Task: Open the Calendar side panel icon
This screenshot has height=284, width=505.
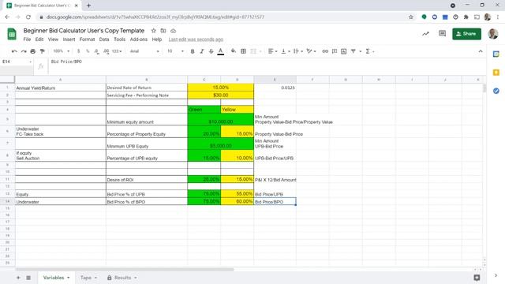Action: point(496,54)
